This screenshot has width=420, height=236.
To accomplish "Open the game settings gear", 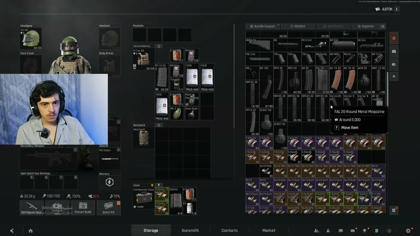I will (408, 231).
